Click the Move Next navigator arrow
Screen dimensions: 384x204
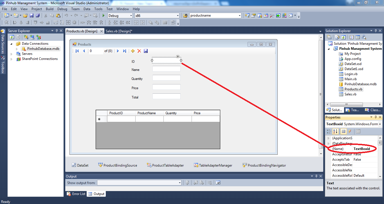tap(118, 51)
